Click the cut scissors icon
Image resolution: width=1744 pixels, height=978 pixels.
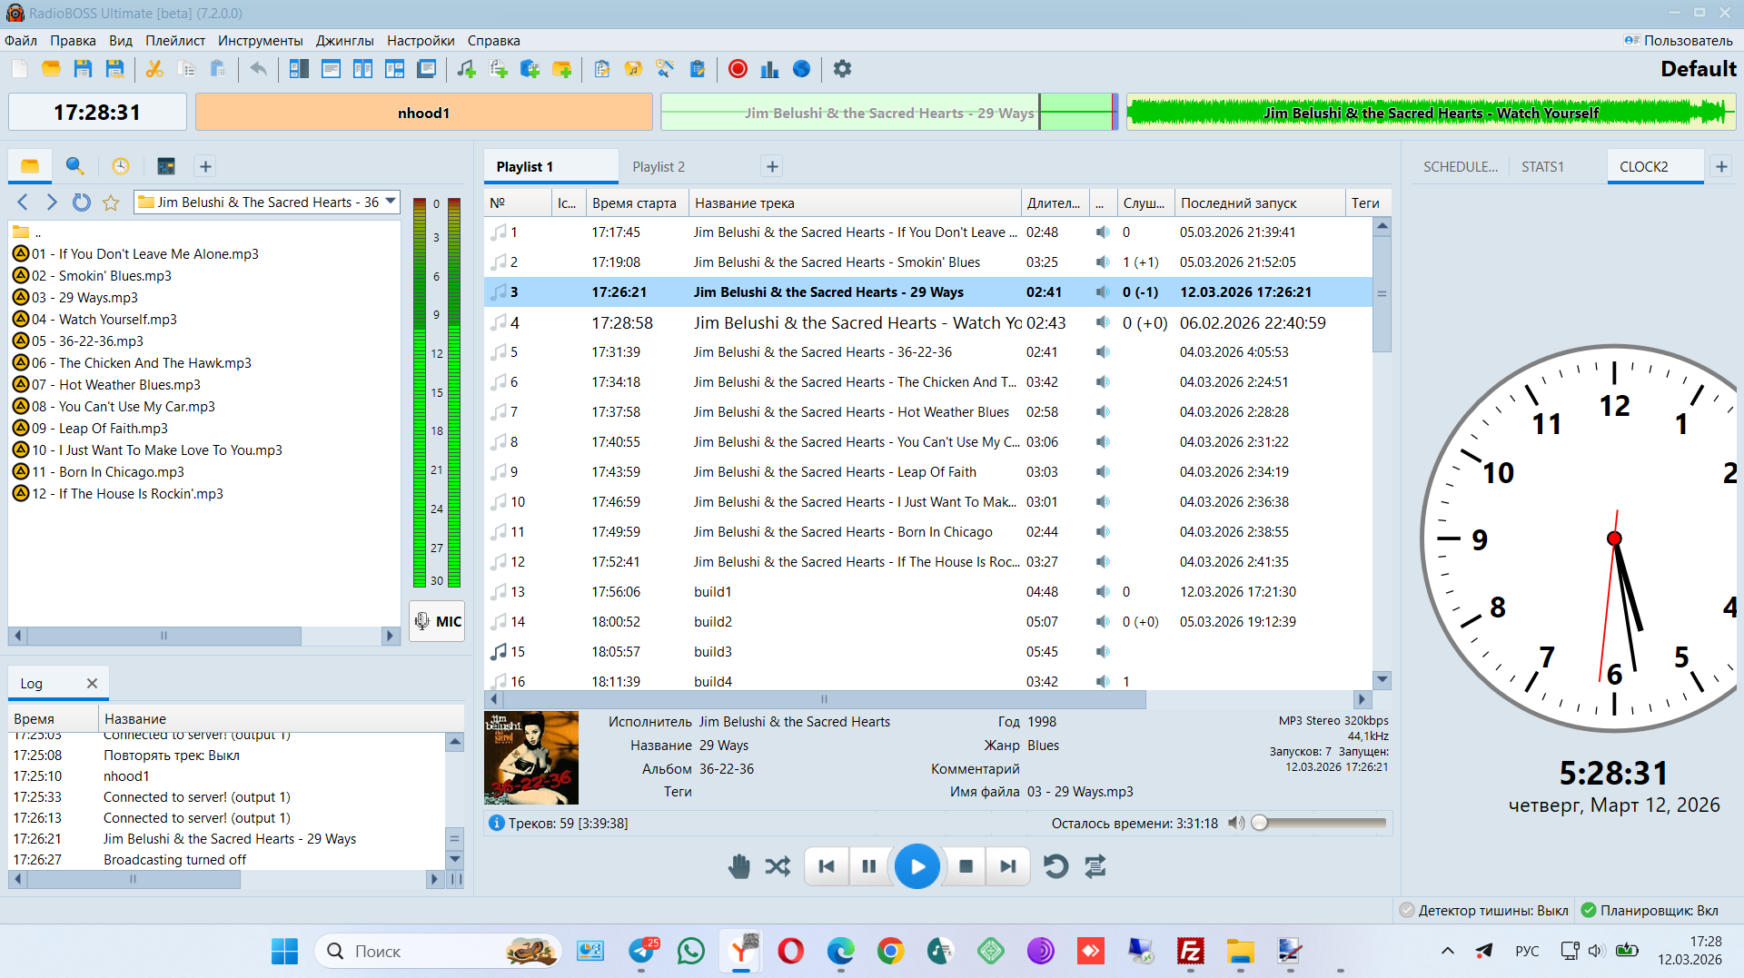pos(154,69)
